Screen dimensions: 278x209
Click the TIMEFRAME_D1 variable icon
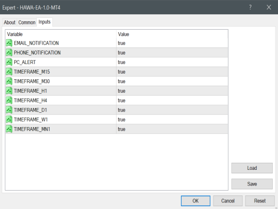pyautogui.click(x=9, y=110)
